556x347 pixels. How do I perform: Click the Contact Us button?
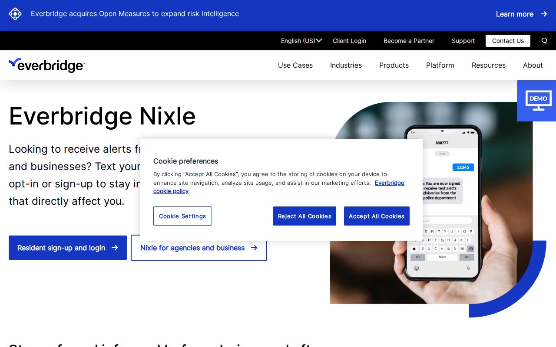(x=508, y=41)
